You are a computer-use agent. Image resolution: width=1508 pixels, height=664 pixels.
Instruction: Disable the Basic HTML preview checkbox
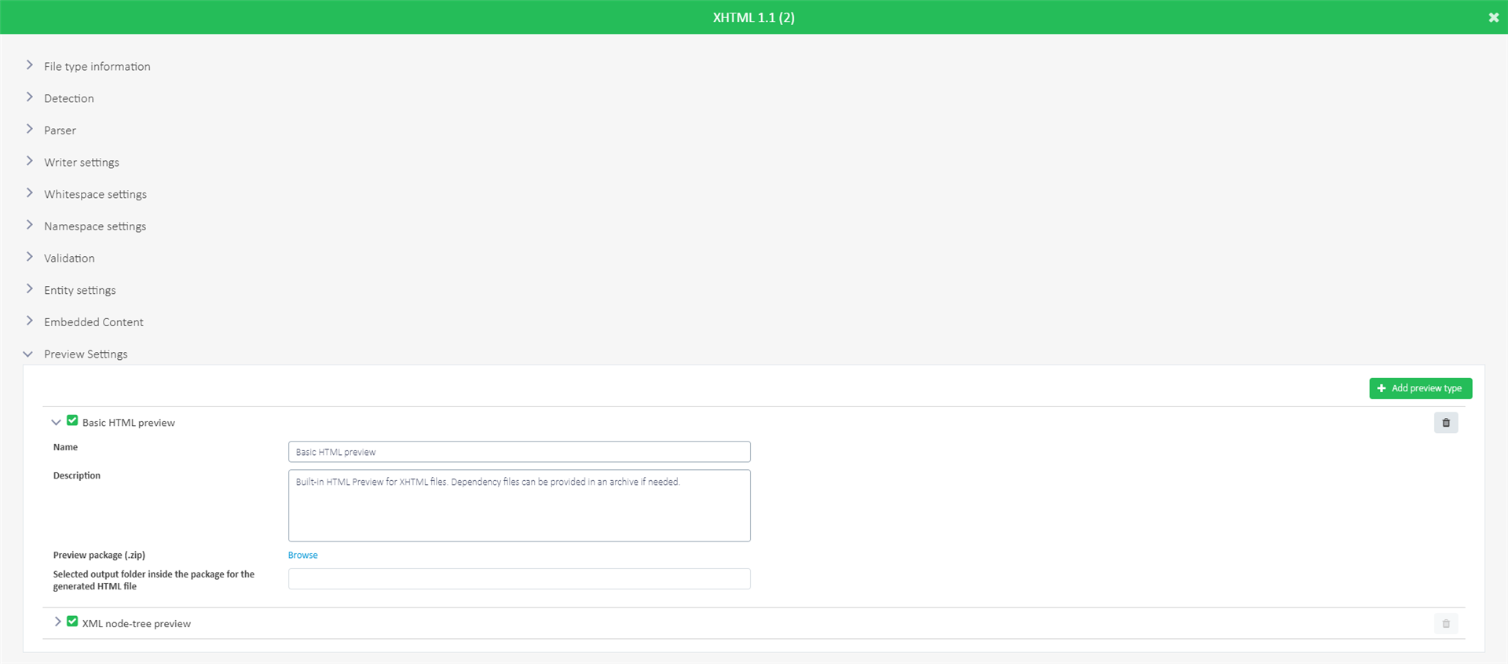[x=72, y=420]
